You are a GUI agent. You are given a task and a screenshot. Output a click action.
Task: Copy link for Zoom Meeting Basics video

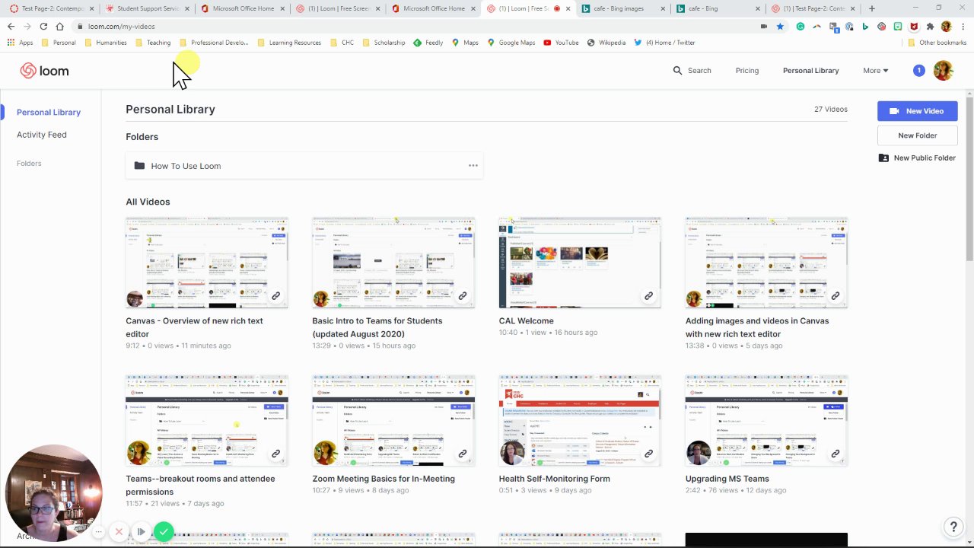point(462,454)
